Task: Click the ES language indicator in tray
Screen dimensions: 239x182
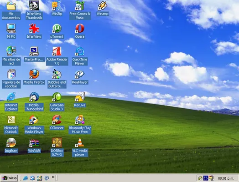Action: point(205,178)
